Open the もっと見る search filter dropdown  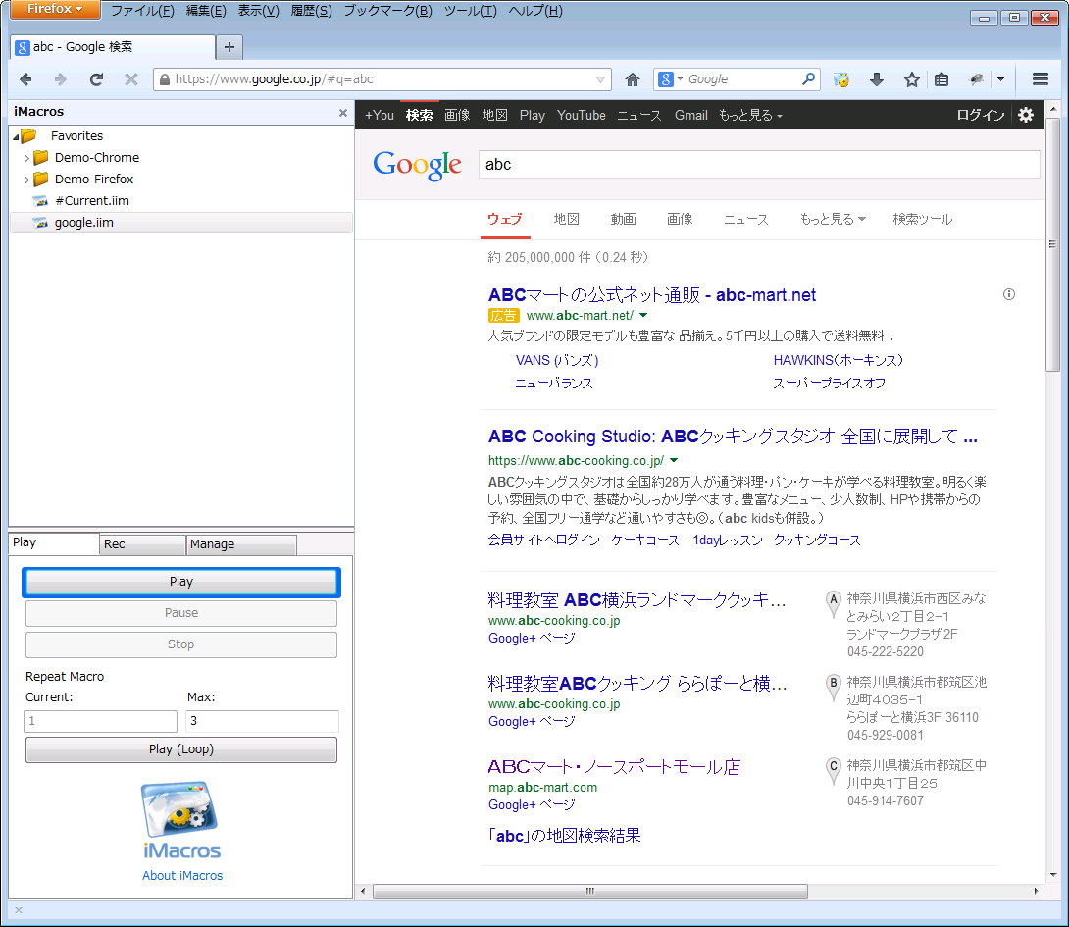click(833, 219)
